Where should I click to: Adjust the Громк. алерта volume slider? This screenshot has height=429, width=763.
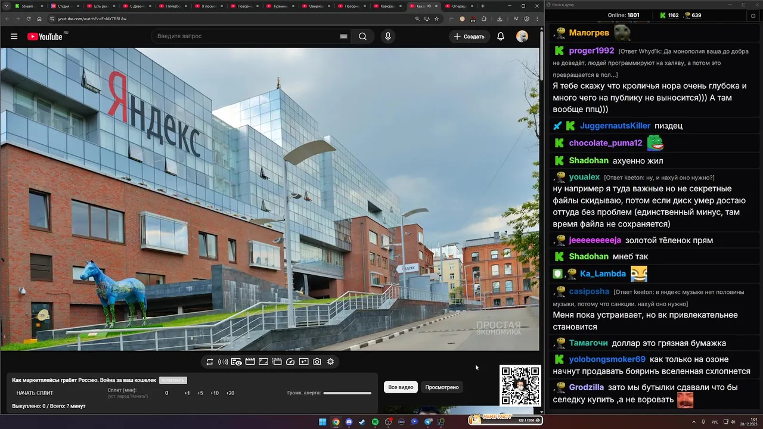click(x=347, y=393)
